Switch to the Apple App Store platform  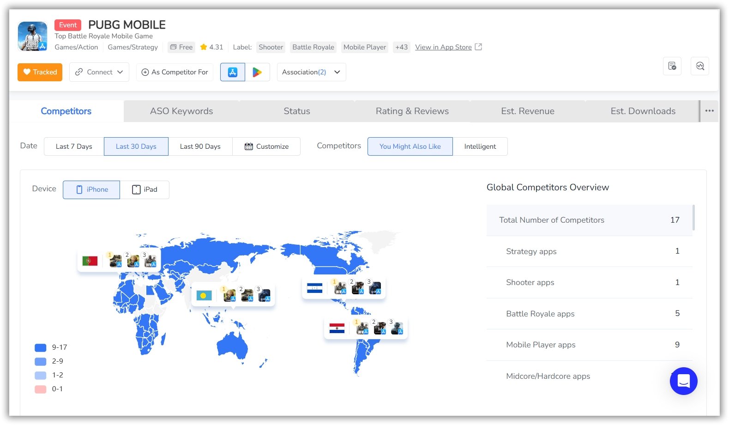(233, 72)
